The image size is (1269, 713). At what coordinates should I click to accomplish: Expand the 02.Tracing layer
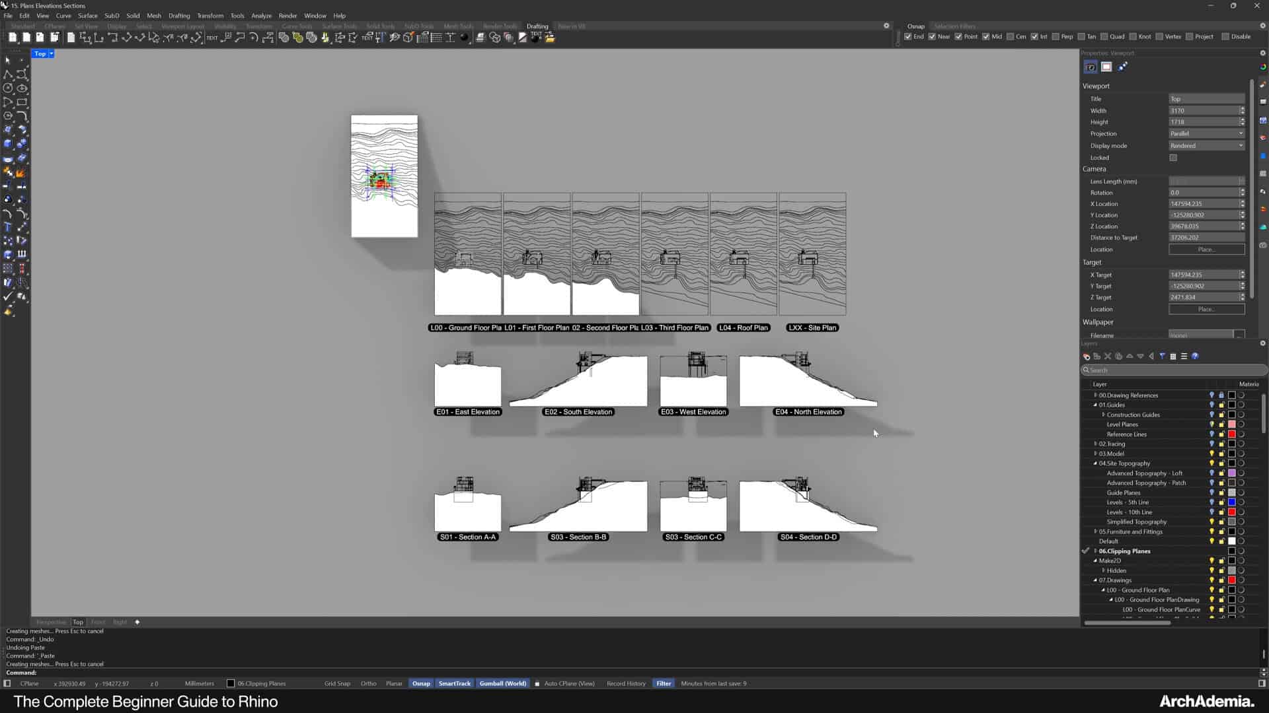pyautogui.click(x=1095, y=444)
